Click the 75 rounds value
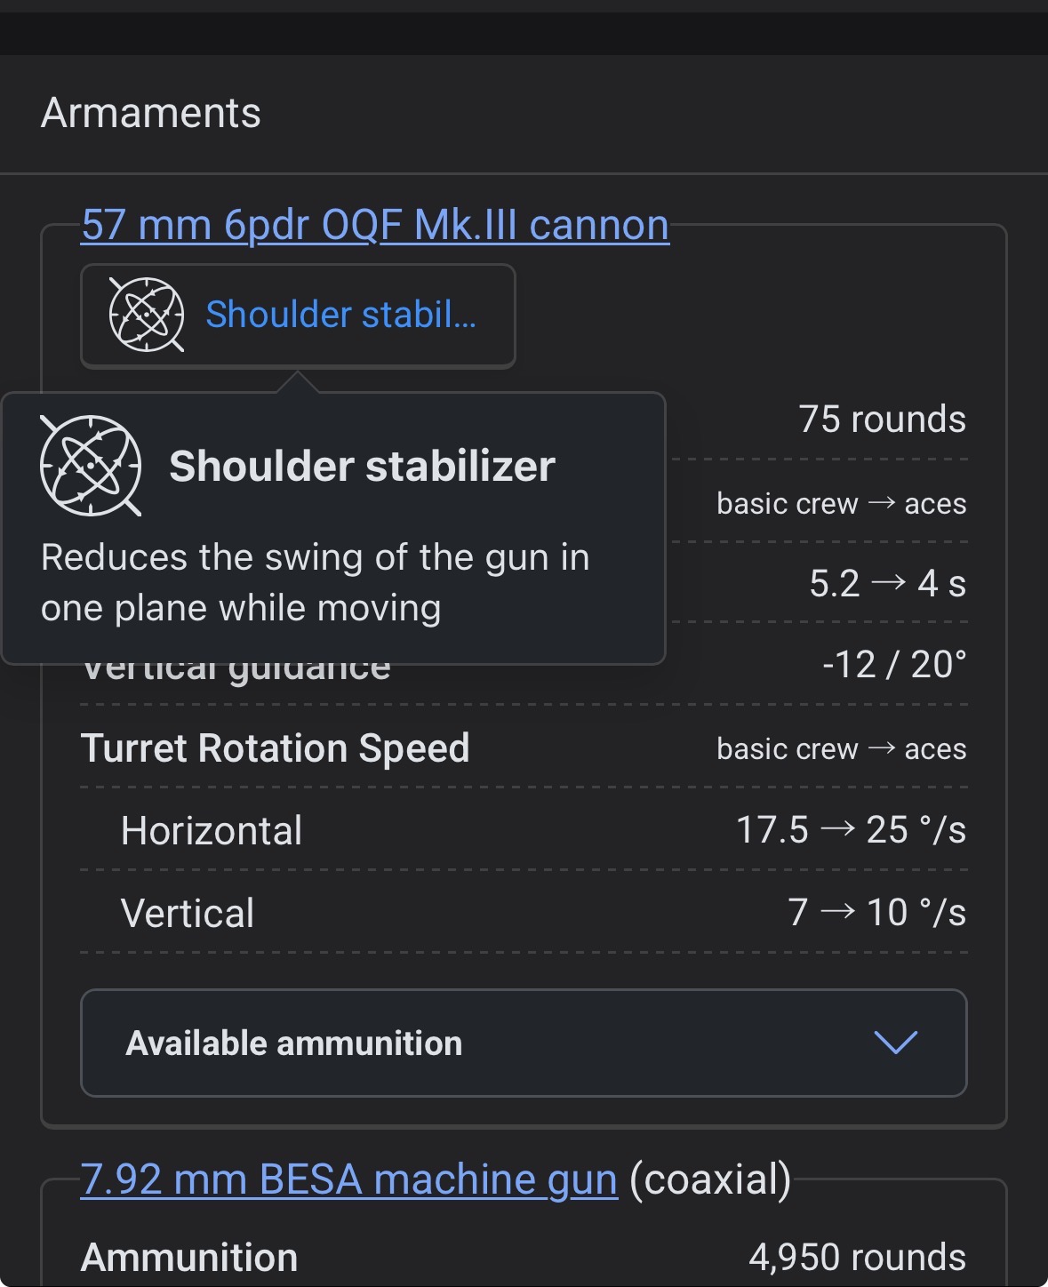 (x=882, y=420)
